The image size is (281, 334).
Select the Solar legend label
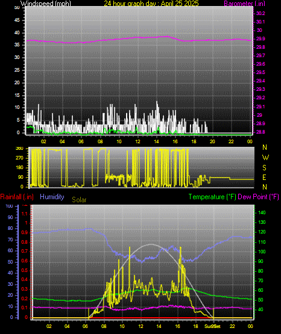pos(79,200)
